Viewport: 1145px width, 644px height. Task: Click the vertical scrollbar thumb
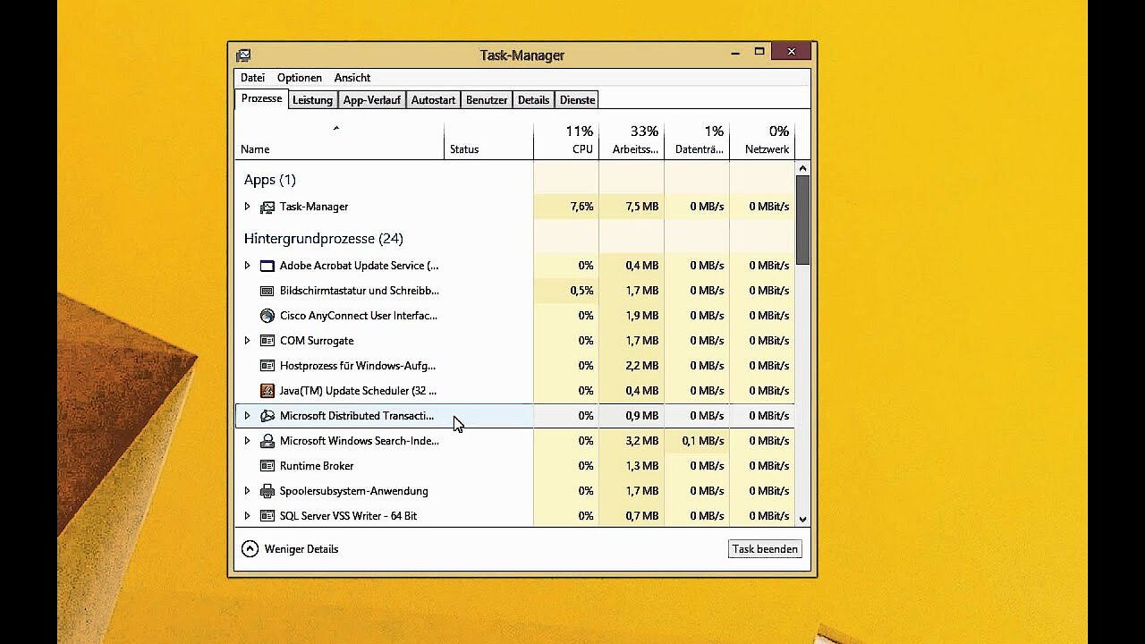click(802, 220)
